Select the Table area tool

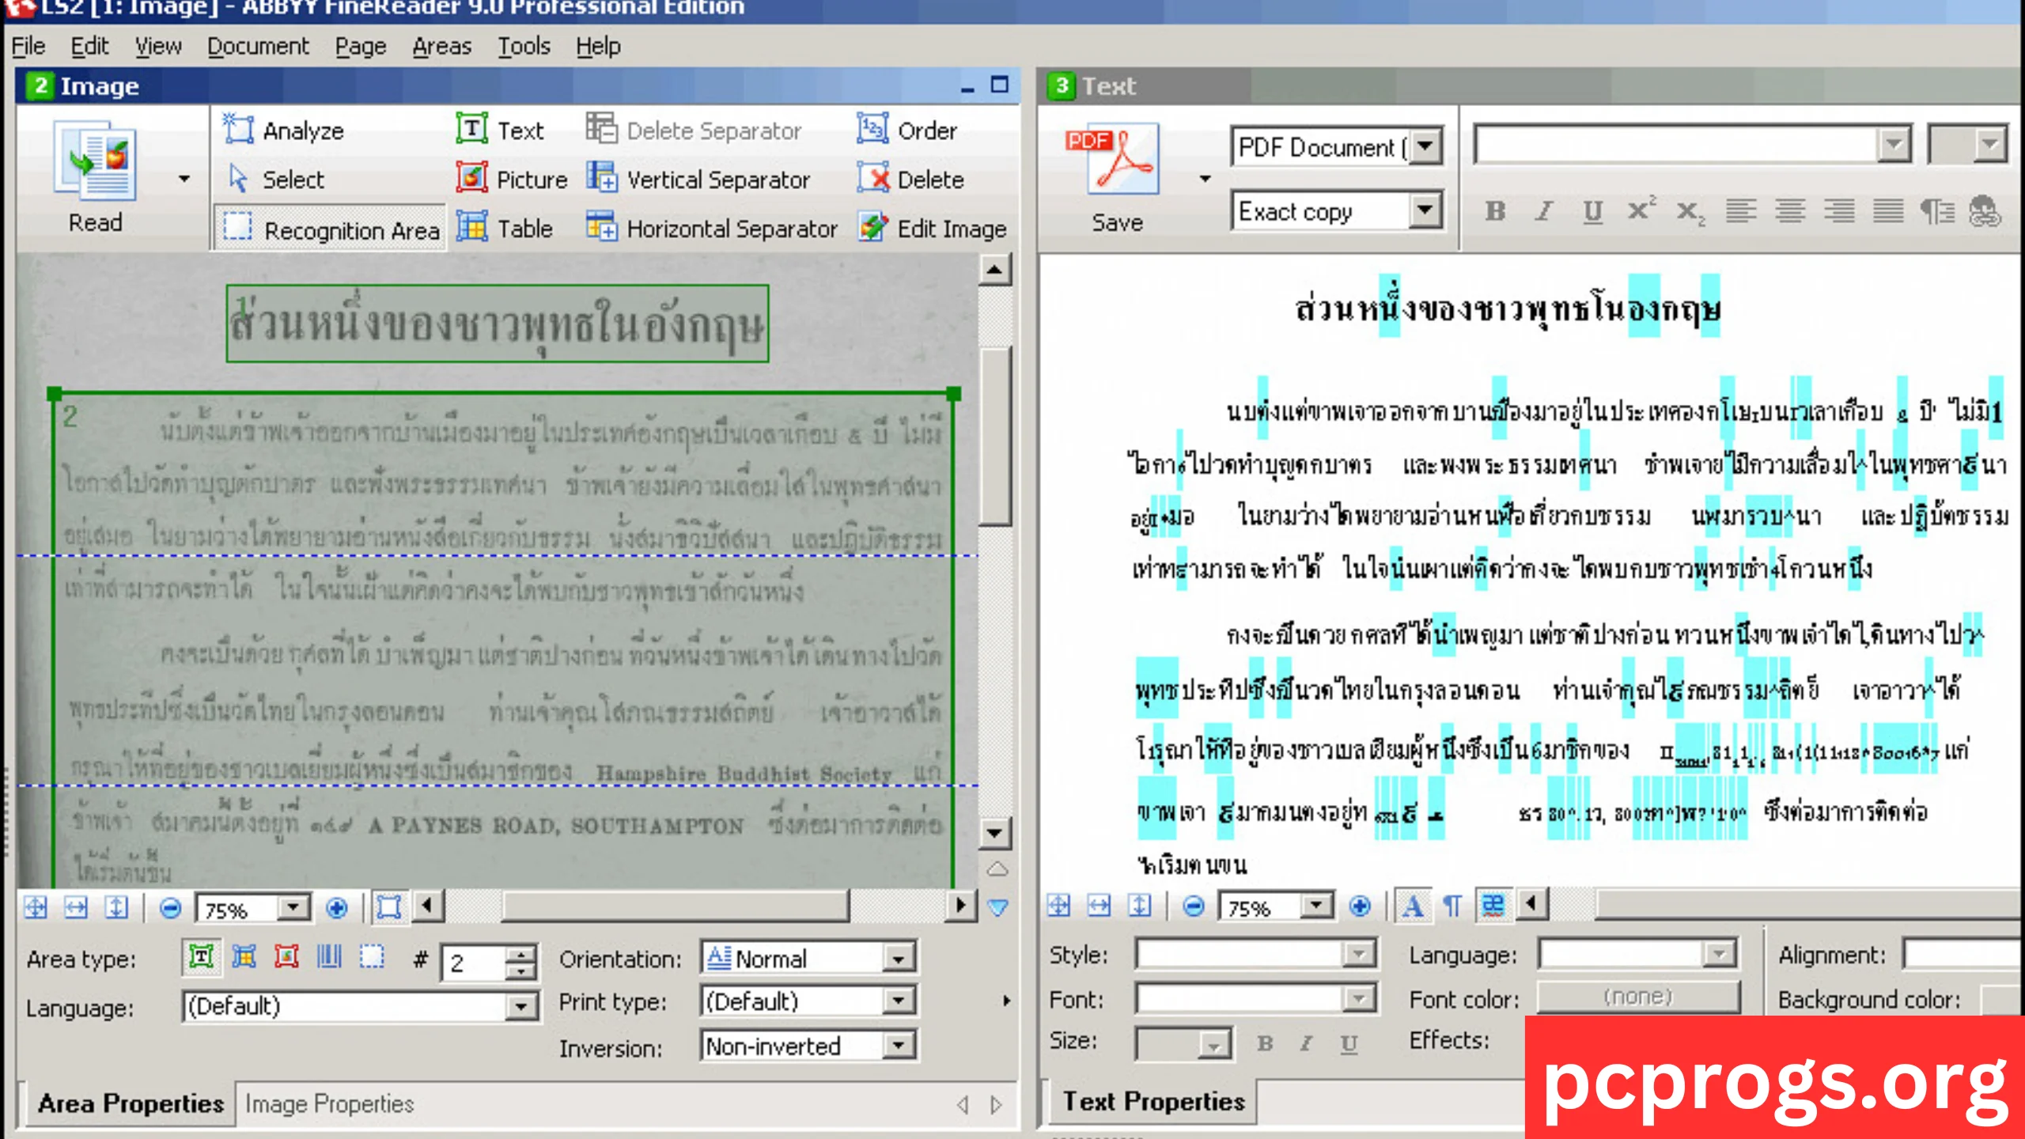(505, 229)
